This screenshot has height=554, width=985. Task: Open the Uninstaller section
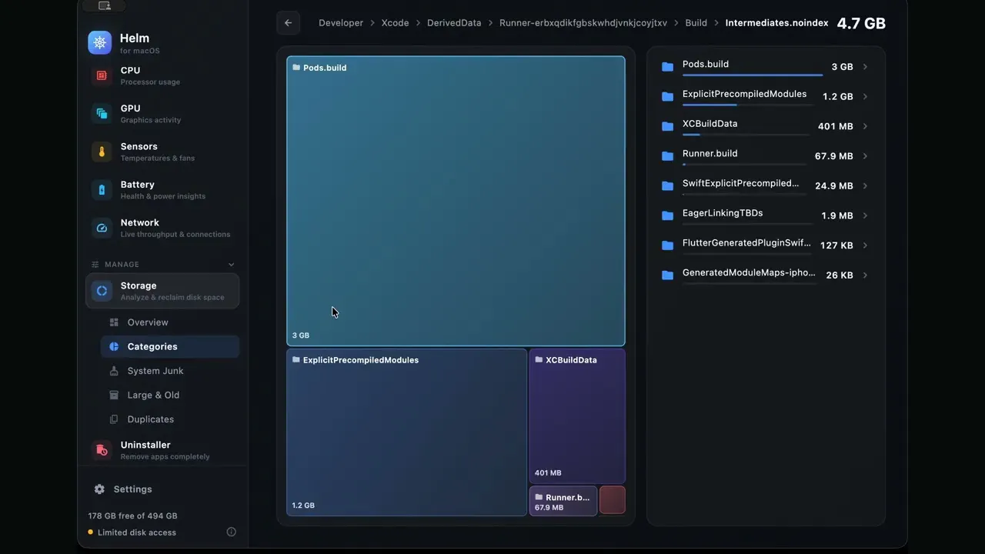(162, 450)
